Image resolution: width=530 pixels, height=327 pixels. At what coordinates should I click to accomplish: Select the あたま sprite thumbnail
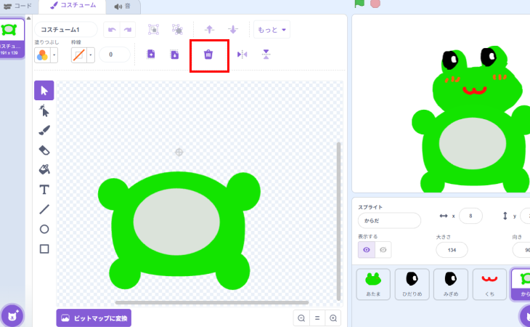373,284
